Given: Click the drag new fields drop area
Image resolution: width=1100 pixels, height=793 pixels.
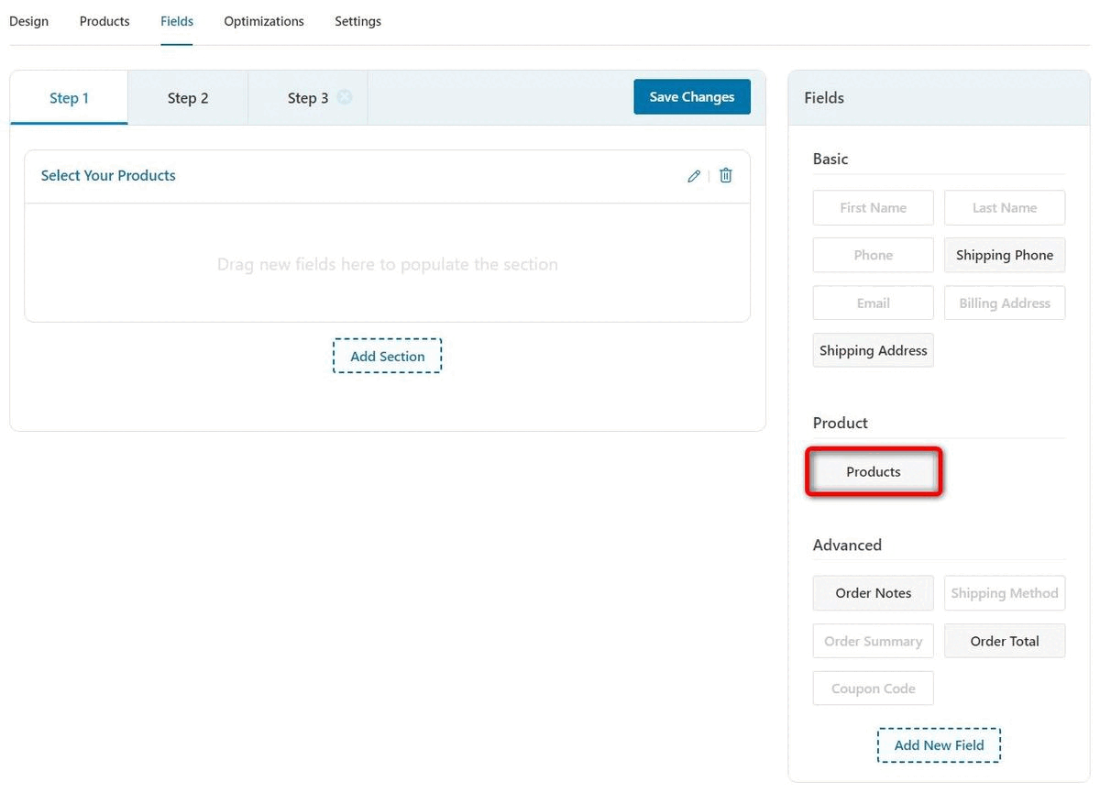Looking at the screenshot, I should (387, 264).
